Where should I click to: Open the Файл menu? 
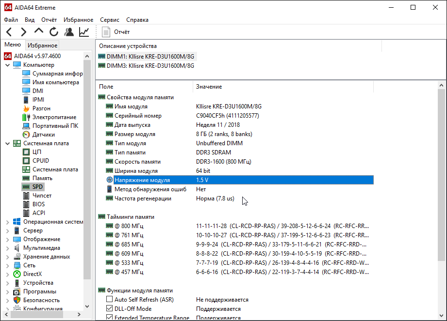tap(11, 20)
